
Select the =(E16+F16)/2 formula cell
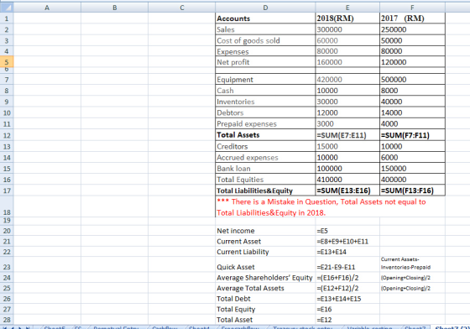(347, 278)
